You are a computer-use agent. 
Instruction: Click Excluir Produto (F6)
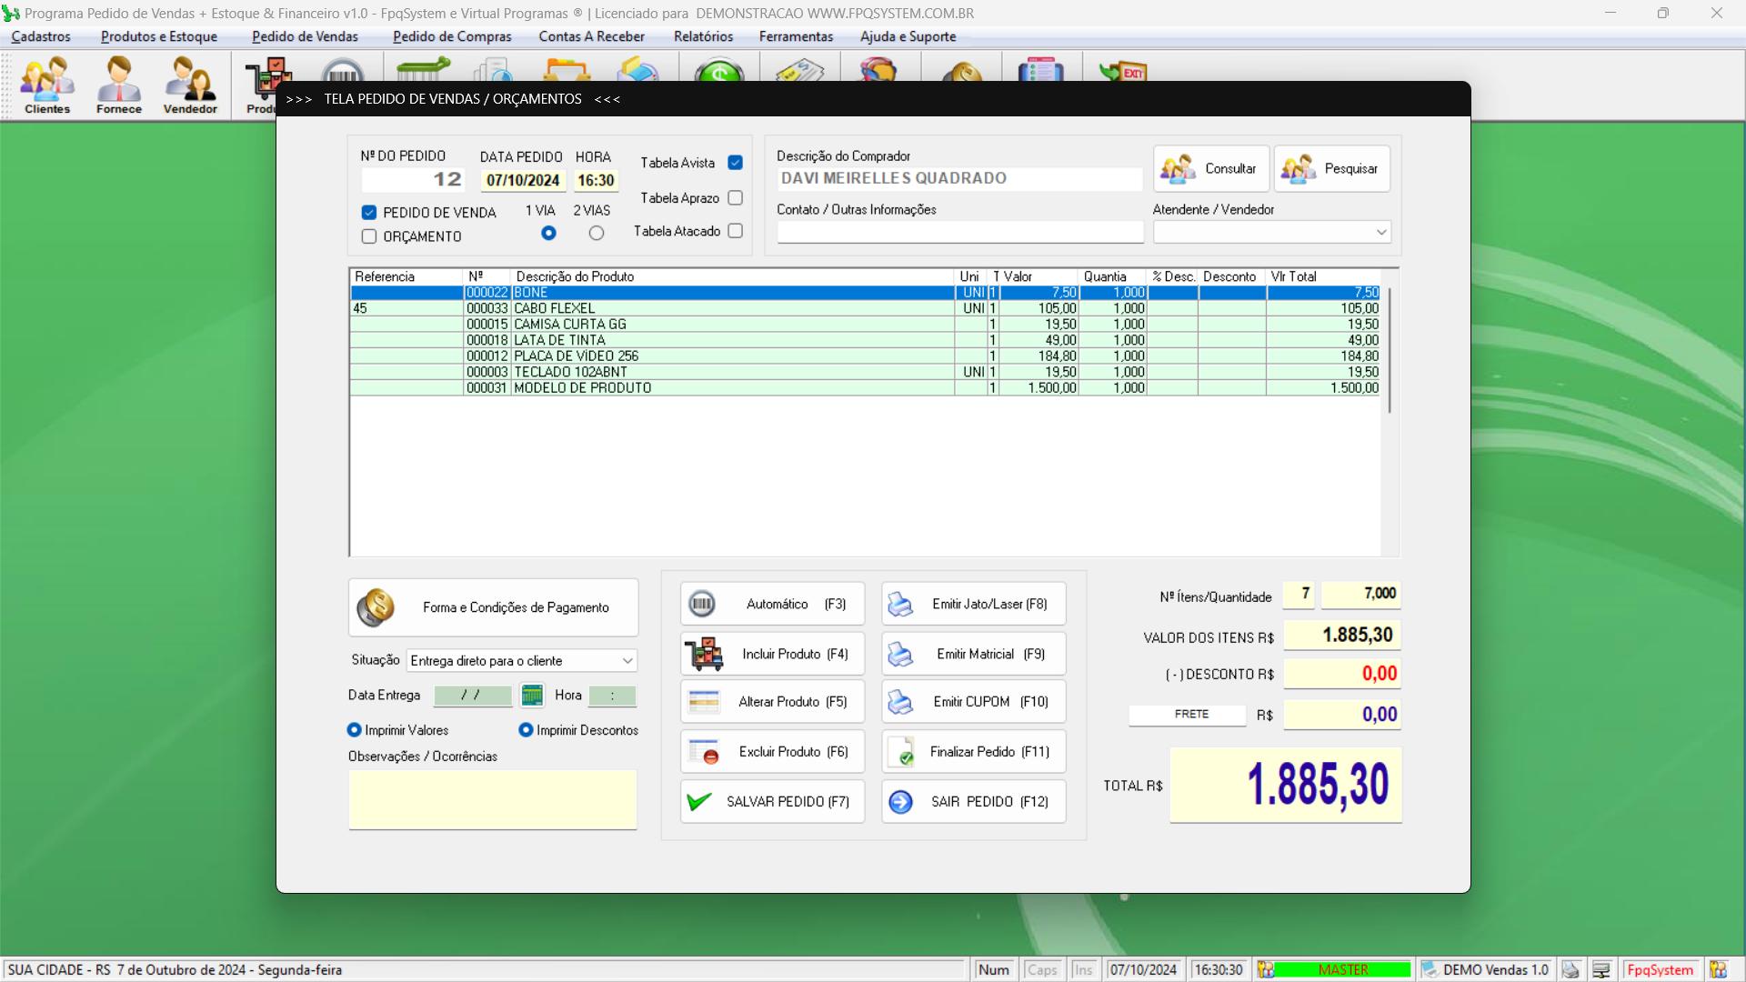point(772,752)
